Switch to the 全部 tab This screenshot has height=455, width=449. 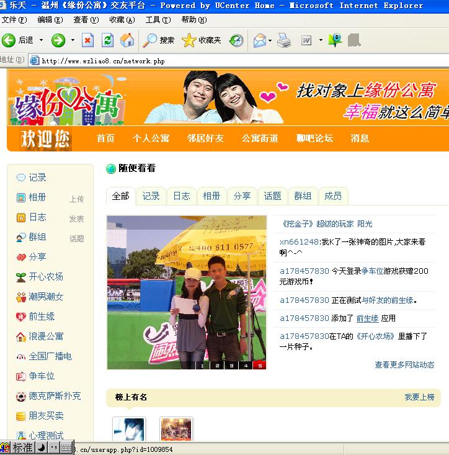(x=120, y=196)
